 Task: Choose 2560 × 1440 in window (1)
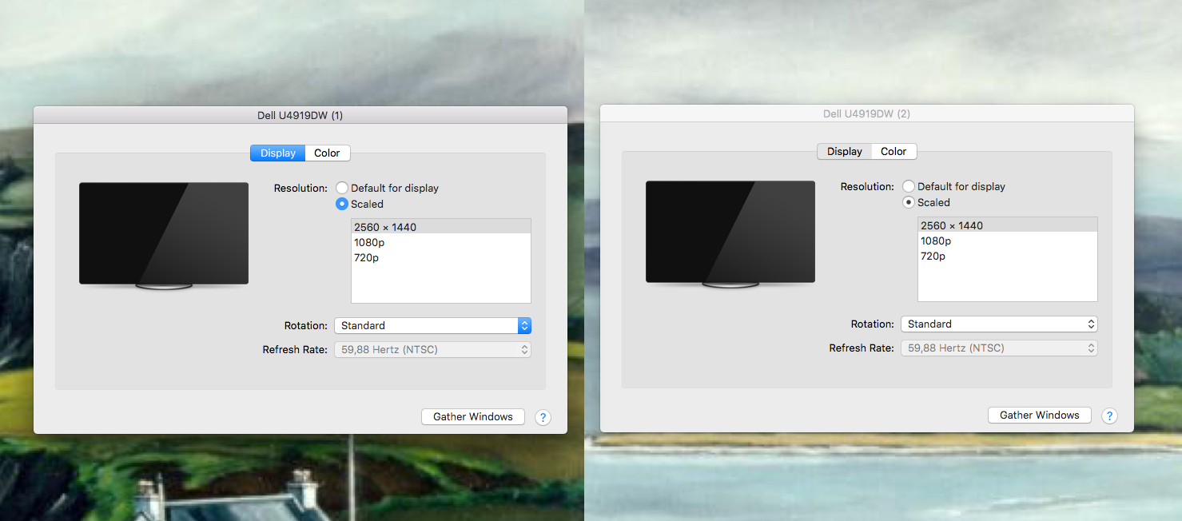pyautogui.click(x=441, y=227)
